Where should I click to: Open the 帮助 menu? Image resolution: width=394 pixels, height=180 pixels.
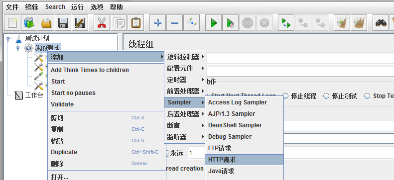pos(117,7)
